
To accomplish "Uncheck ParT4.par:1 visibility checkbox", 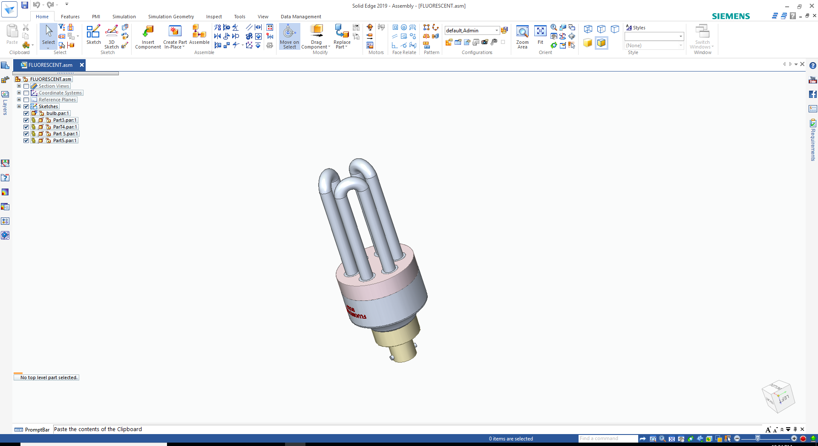I will [26, 127].
